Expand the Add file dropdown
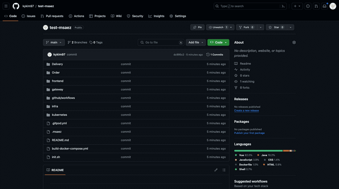The image size is (339, 189). click(195, 43)
